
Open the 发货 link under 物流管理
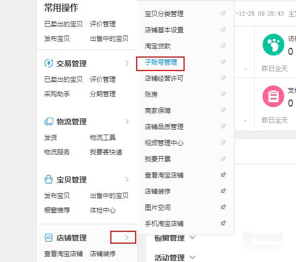click(51, 137)
